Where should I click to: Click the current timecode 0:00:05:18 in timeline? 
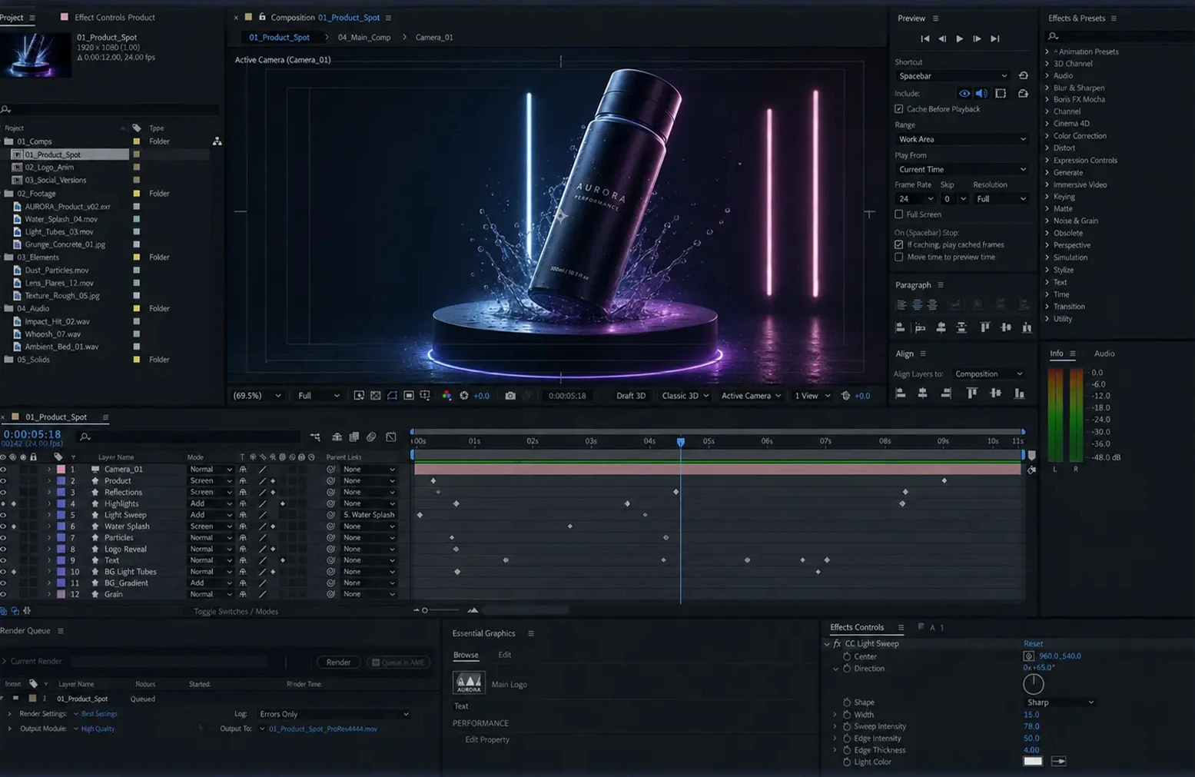tap(32, 434)
